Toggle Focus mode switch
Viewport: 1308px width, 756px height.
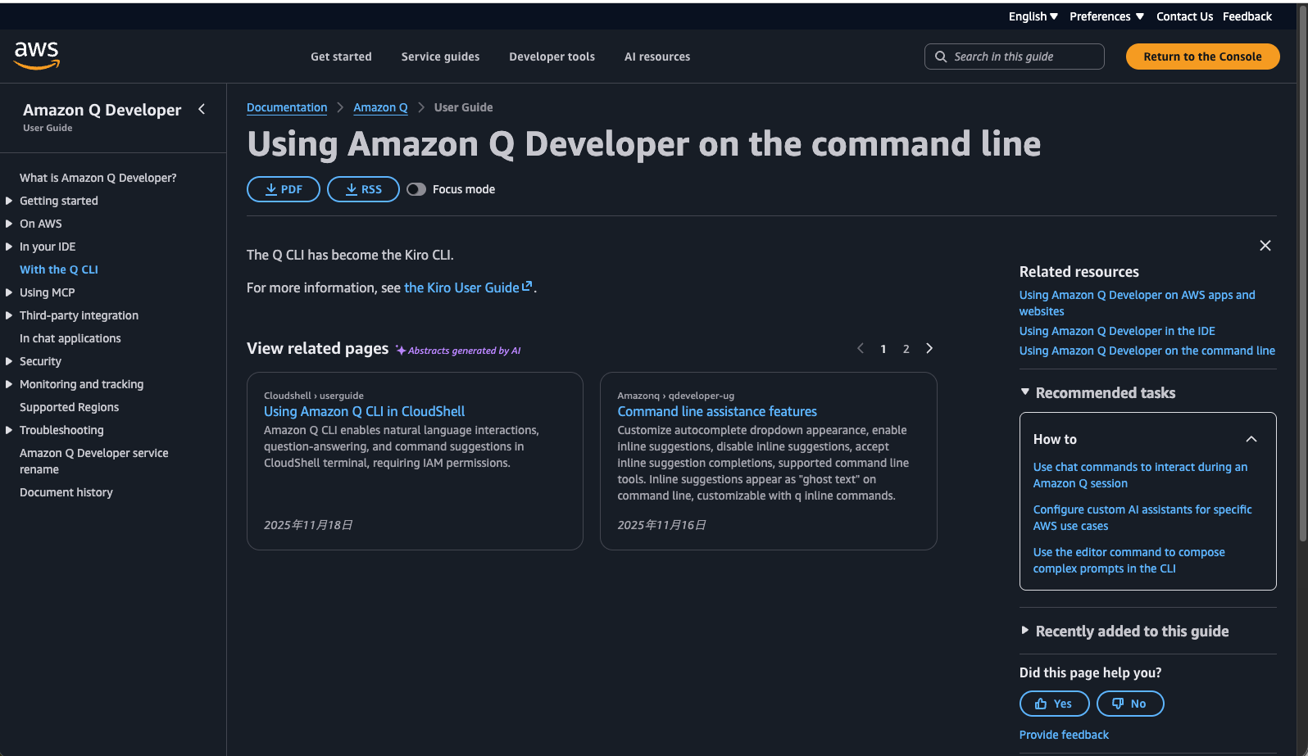pyautogui.click(x=416, y=189)
